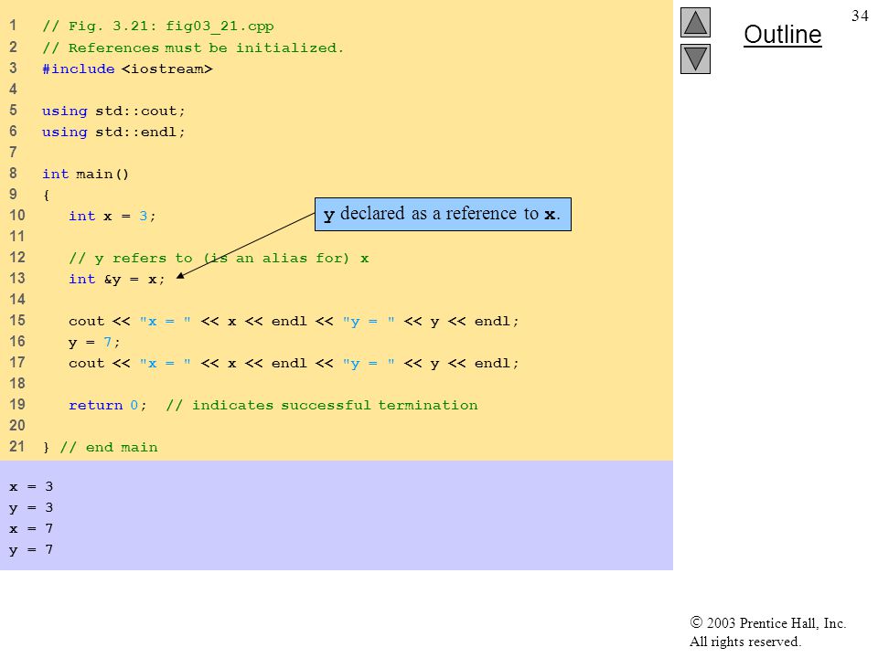Click the 'y = 7;' assignment line
Screen dimensions: 878x658
tap(94, 342)
